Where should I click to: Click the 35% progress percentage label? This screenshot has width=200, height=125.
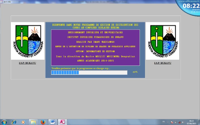135,72
